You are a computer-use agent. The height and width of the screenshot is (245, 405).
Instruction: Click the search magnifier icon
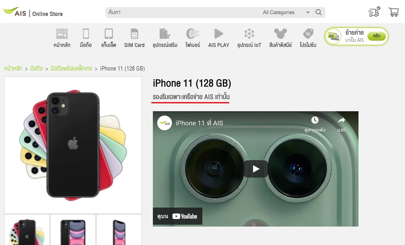coord(319,12)
